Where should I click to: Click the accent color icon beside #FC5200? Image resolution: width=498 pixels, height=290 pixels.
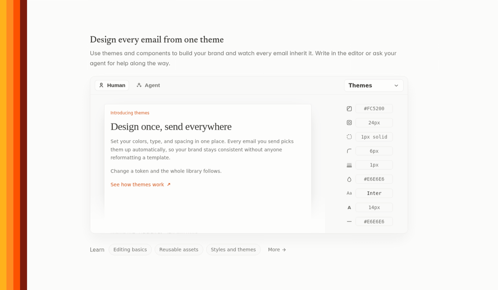(x=349, y=109)
